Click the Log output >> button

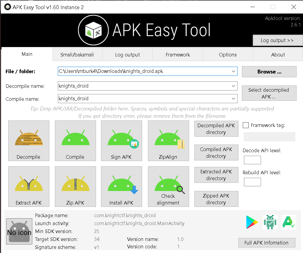[x=277, y=40]
